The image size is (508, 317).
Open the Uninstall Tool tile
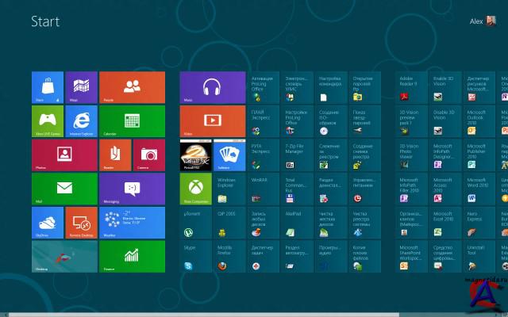click(479, 257)
